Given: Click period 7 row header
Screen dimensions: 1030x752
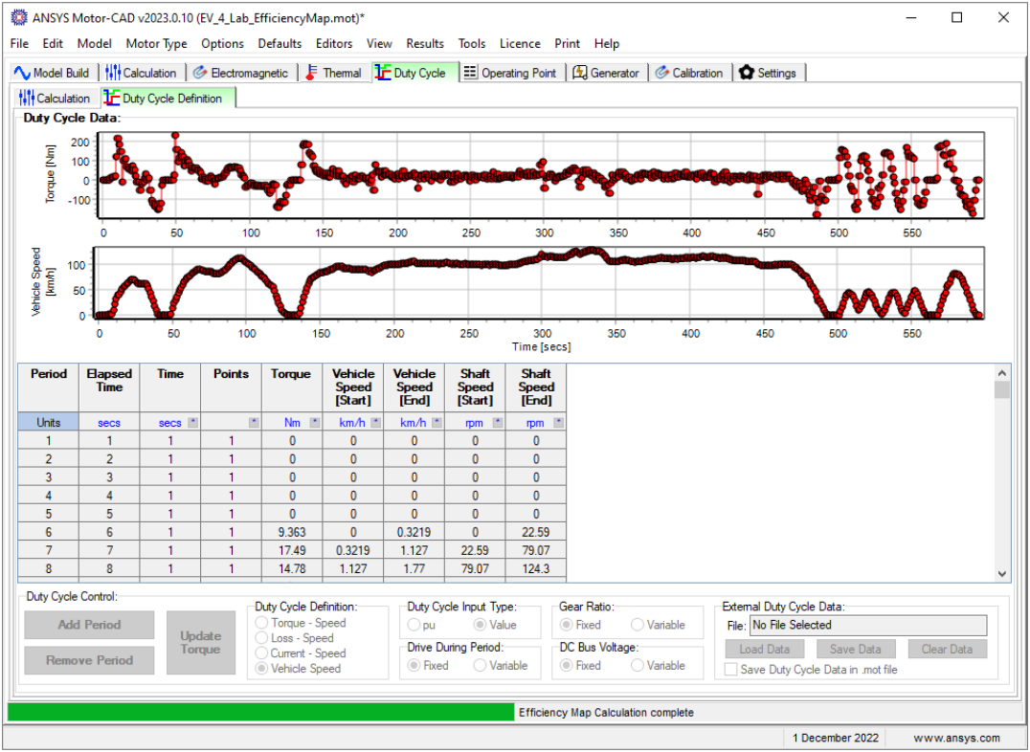Looking at the screenshot, I should click(x=49, y=550).
